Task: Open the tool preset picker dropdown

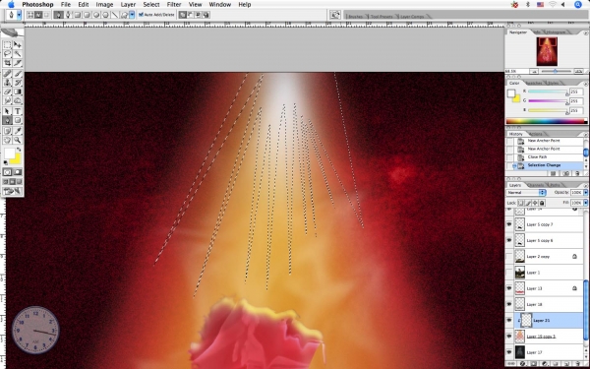Action: [x=19, y=15]
